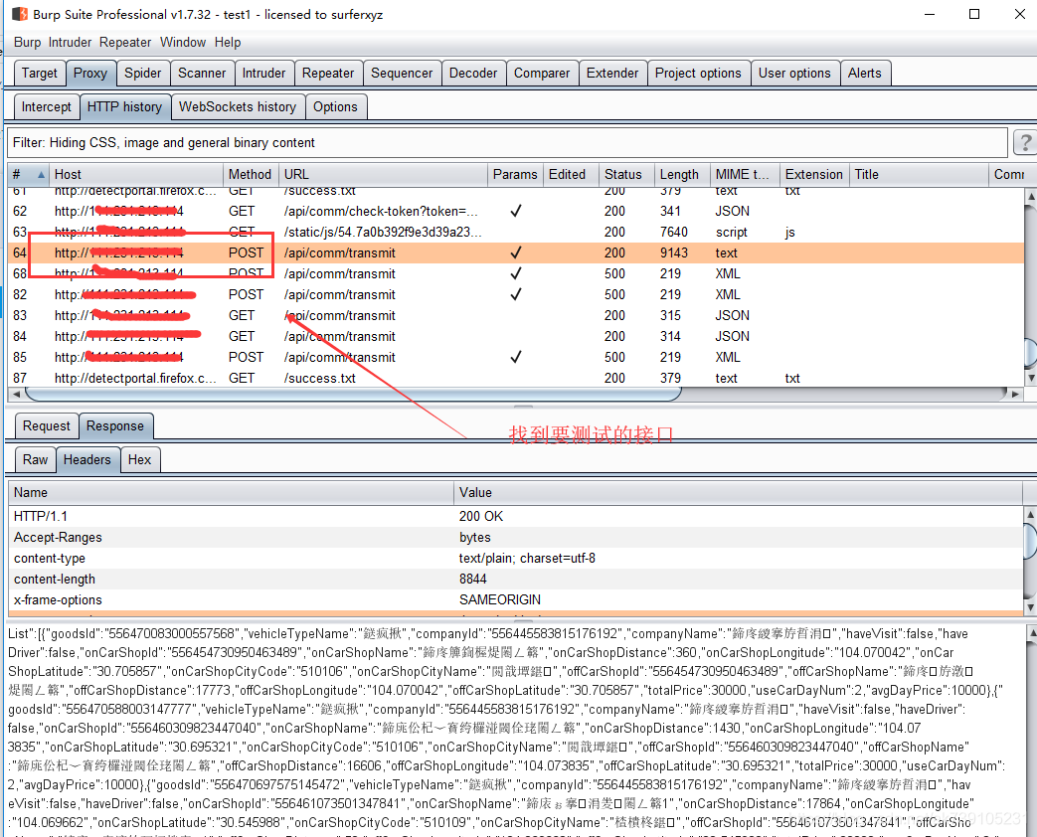Click the history horizontal scrollbar thumb

(353, 395)
